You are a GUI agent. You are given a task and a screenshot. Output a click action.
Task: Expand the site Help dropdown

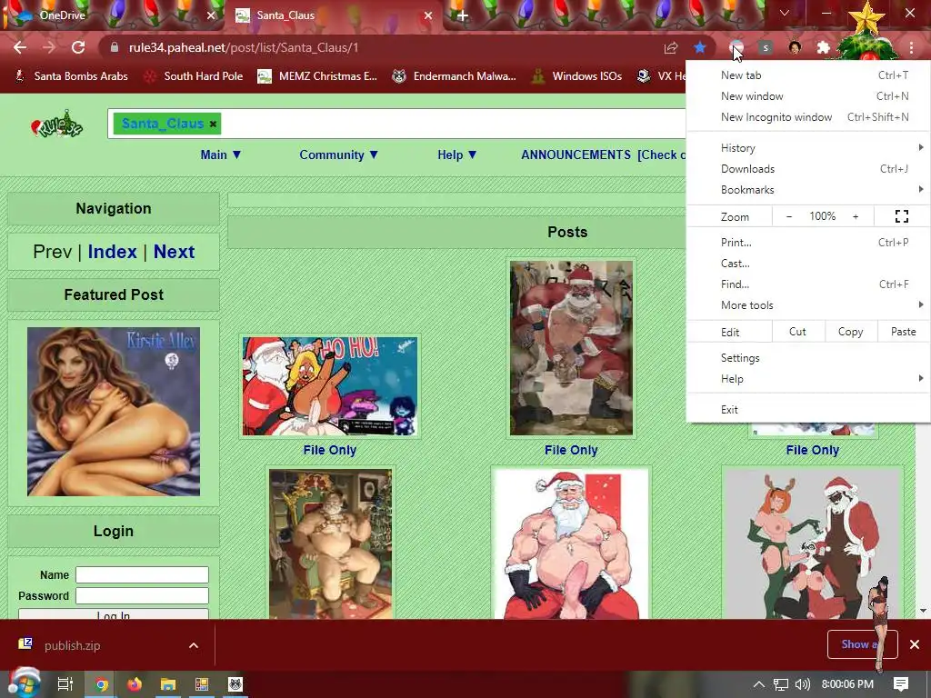coord(457,155)
